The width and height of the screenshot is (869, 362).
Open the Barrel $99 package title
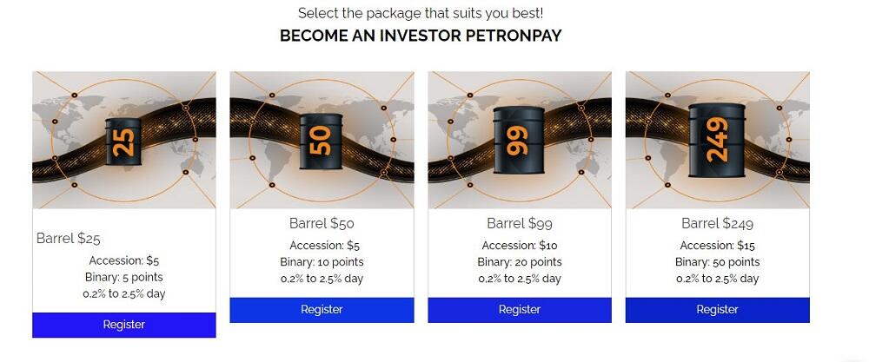pyautogui.click(x=520, y=224)
